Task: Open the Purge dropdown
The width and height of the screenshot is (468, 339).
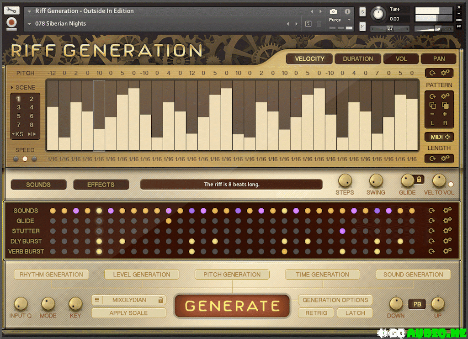Action: pos(340,20)
